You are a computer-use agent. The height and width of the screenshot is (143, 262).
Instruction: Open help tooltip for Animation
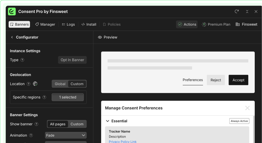(x=31, y=135)
